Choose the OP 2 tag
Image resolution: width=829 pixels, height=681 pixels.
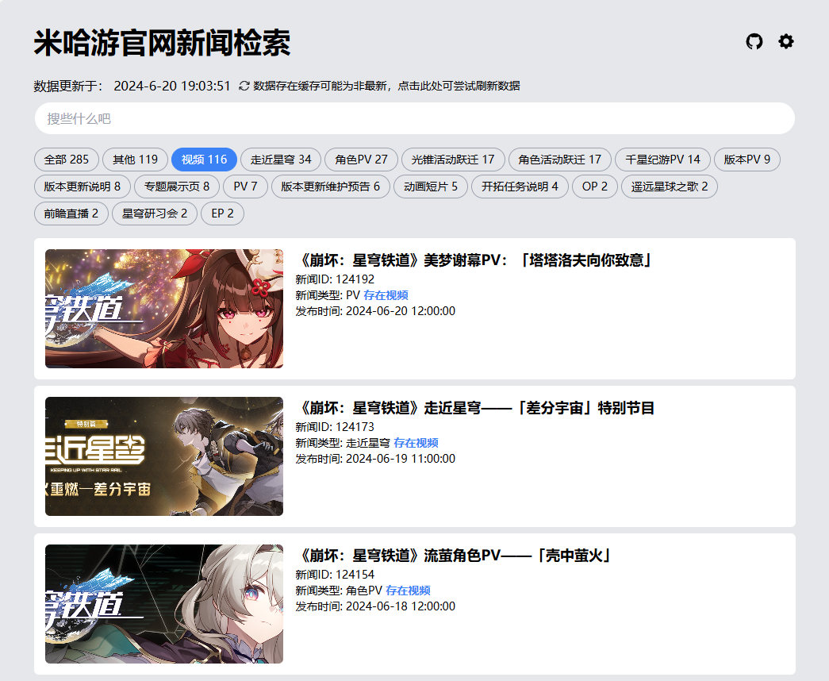[595, 187]
